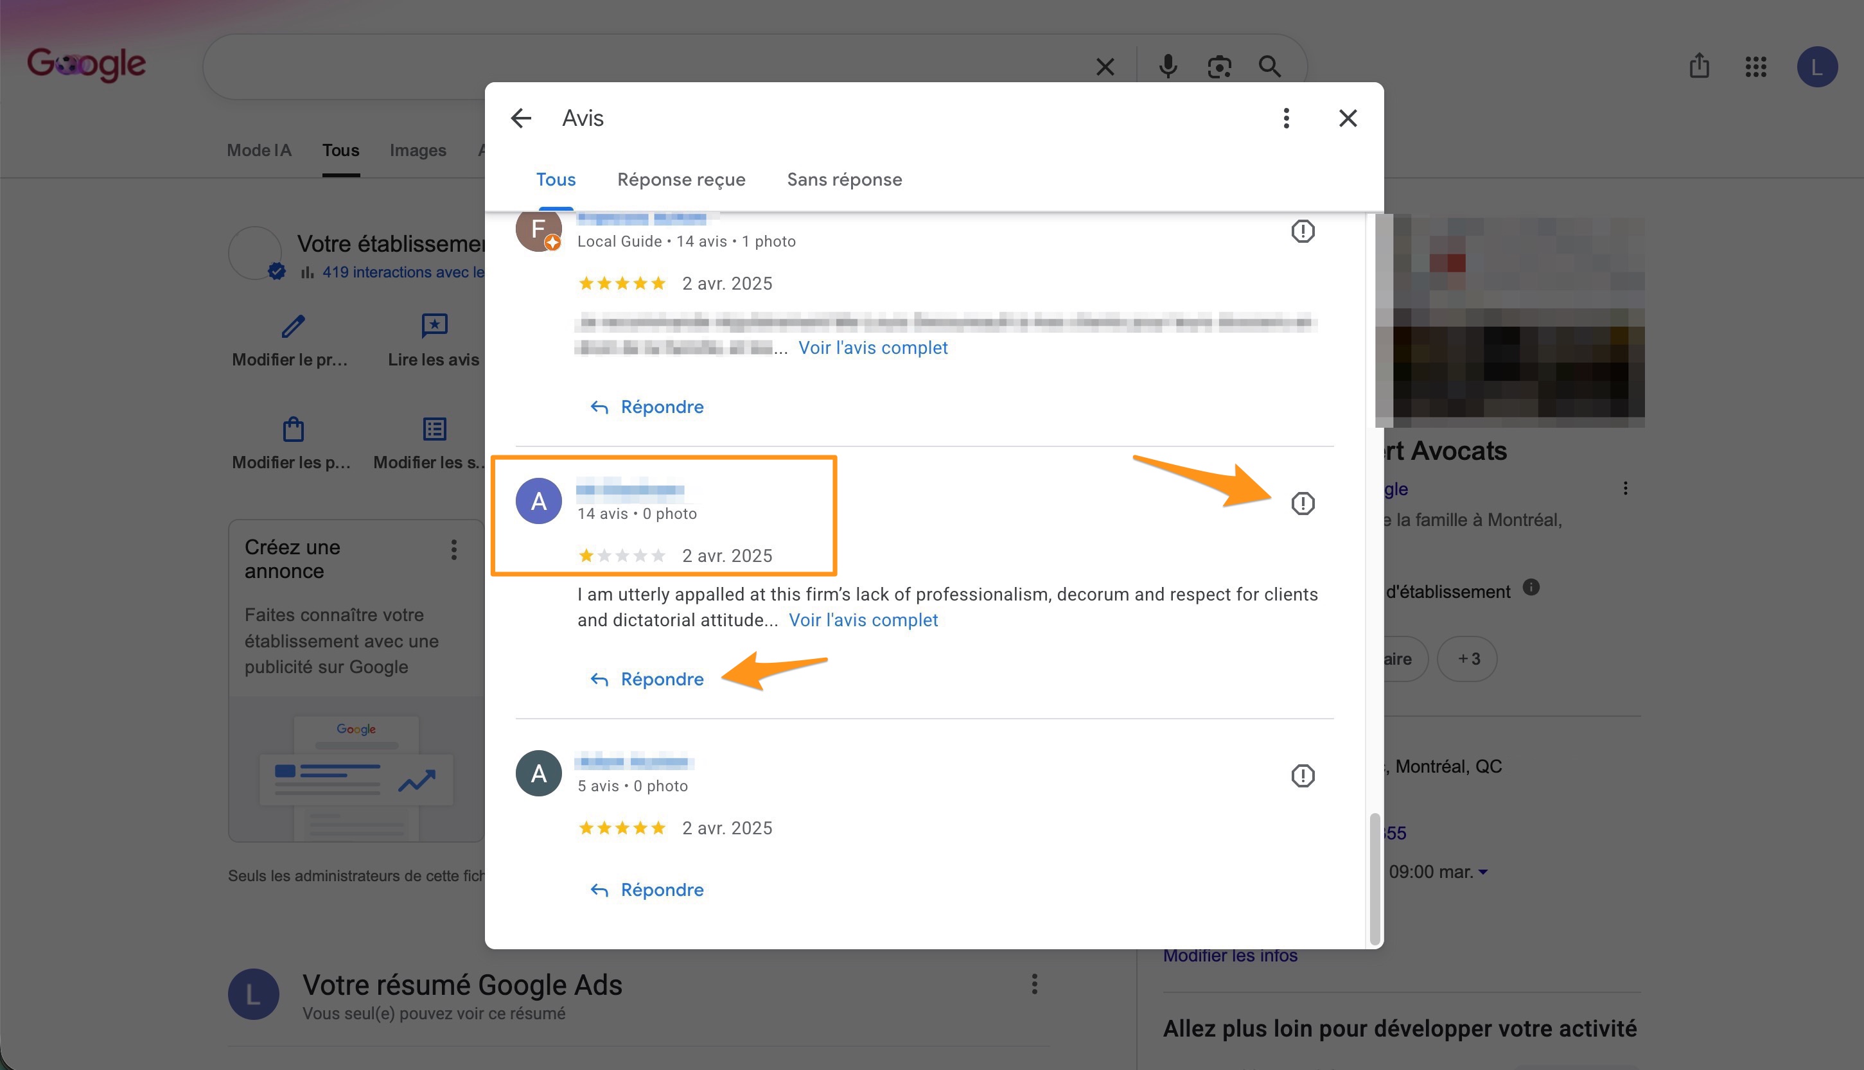1864x1070 pixels.
Task: Open dark teal A reviewer avatar
Action: pos(538,773)
